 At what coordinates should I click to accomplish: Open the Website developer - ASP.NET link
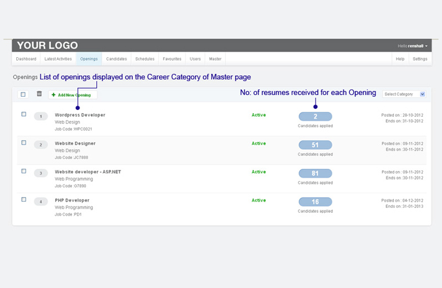click(x=88, y=172)
